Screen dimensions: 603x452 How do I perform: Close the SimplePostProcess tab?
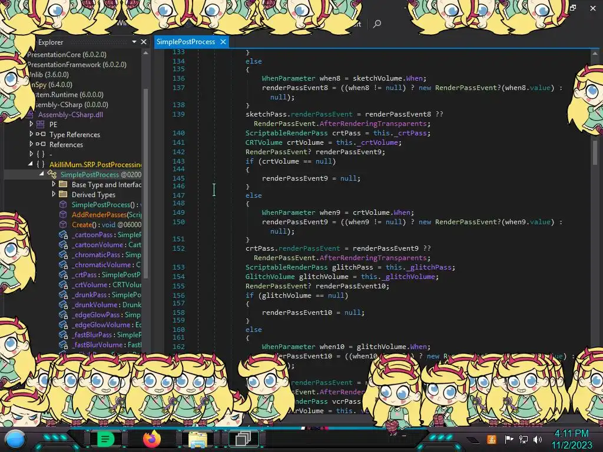tap(223, 42)
